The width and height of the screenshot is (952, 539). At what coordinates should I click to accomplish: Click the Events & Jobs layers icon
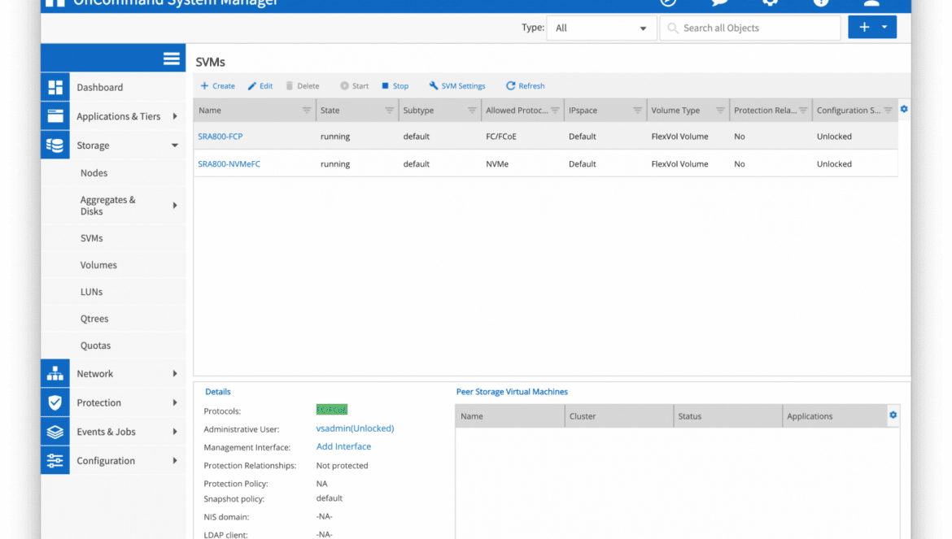coord(55,432)
